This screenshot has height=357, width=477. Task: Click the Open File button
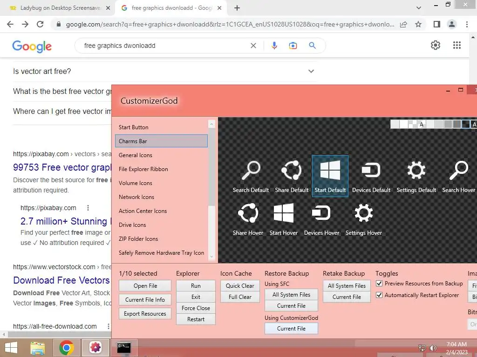pos(145,286)
